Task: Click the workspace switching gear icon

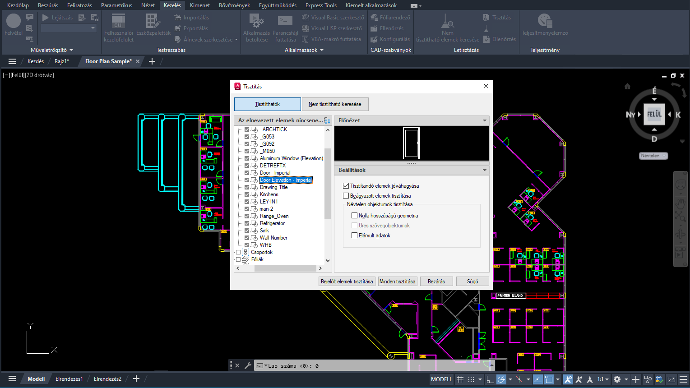Action: (x=617, y=379)
